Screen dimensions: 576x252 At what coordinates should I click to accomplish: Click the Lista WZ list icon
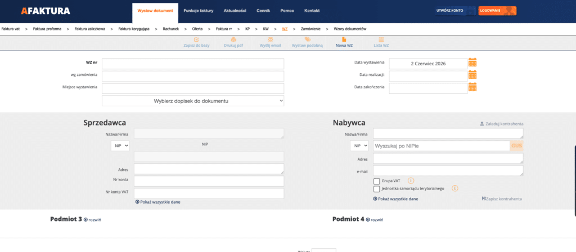coord(381,39)
